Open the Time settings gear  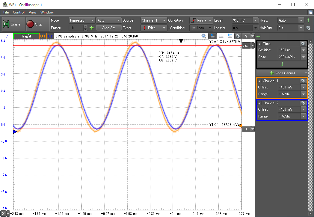(303, 44)
